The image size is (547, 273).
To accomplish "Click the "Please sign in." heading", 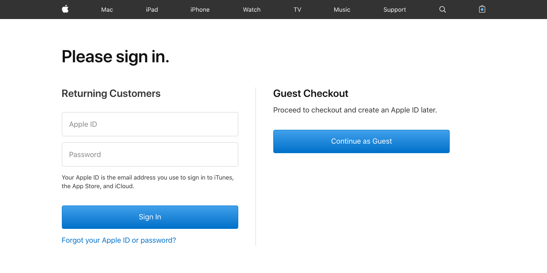I will 115,57.
